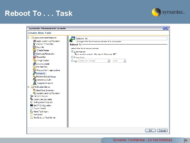
Task: Click the Copy File task icon
Action: tap(34, 47)
